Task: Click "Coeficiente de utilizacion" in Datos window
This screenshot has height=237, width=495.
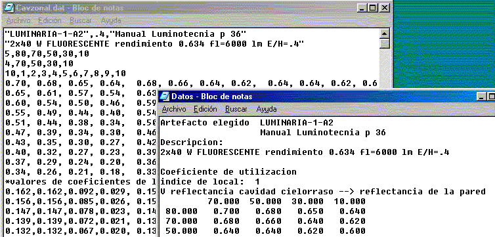Action: 228,172
